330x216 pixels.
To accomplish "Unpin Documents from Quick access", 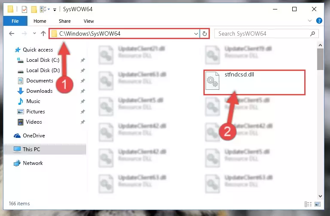I will 83,81.
